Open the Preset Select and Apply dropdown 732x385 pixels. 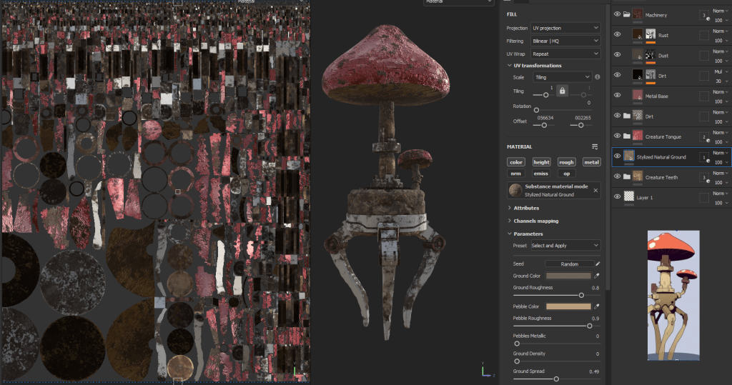(565, 245)
